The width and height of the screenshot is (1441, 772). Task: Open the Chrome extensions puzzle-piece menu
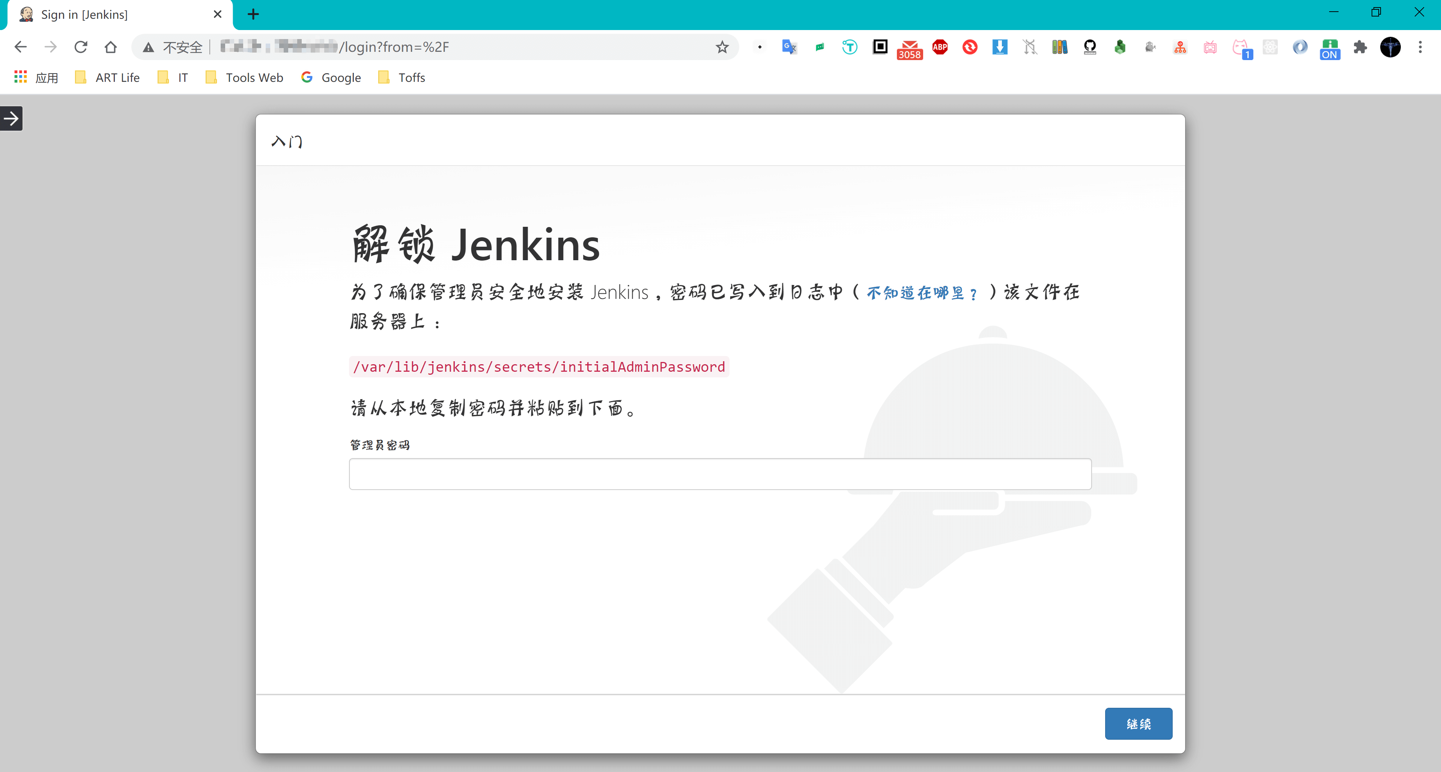click(1360, 47)
